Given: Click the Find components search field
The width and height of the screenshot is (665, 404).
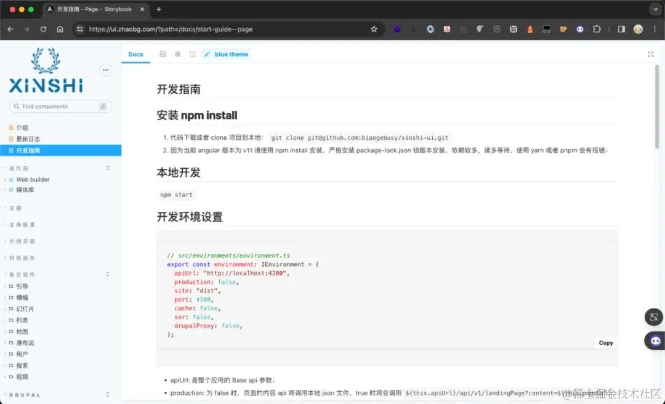Looking at the screenshot, I should 60,106.
